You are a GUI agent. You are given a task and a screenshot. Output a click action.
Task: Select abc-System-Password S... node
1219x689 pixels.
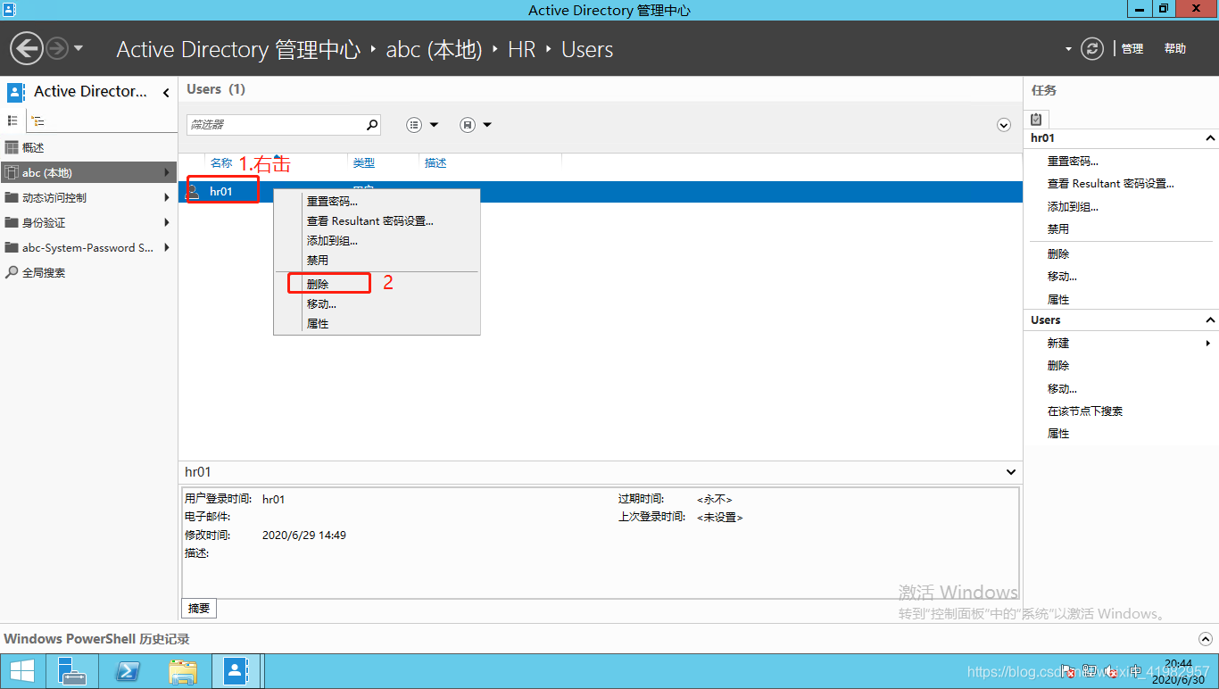[x=88, y=247]
